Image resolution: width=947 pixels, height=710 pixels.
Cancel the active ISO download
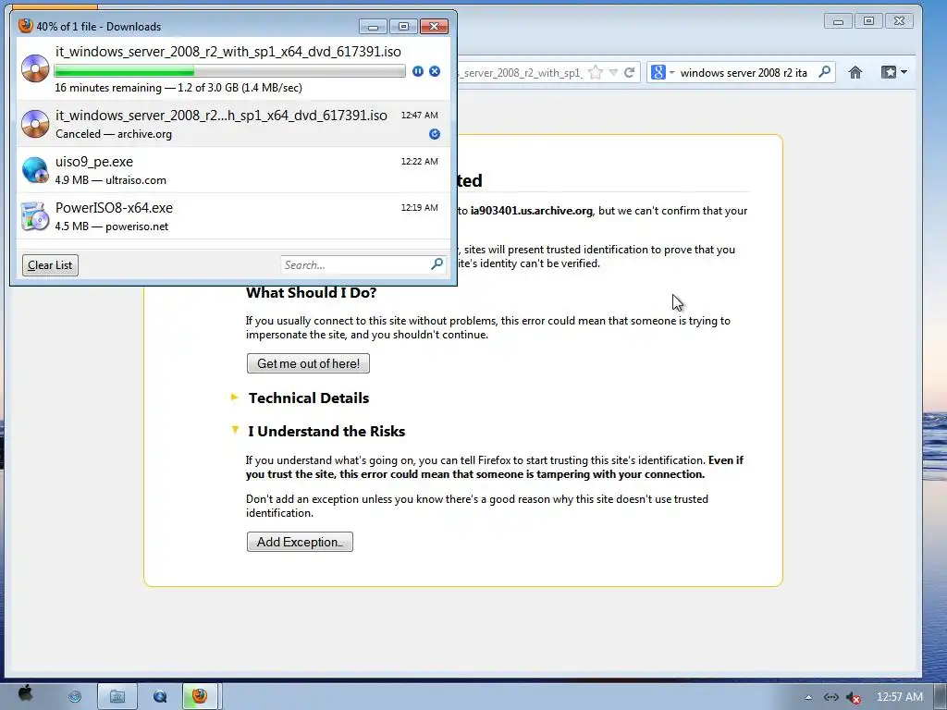pyautogui.click(x=435, y=71)
